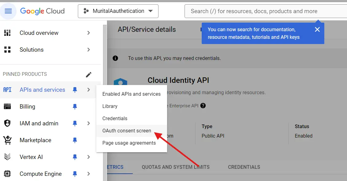Open the navigation hamburger menu
Image resolution: width=347 pixels, height=181 pixels.
click(8, 11)
